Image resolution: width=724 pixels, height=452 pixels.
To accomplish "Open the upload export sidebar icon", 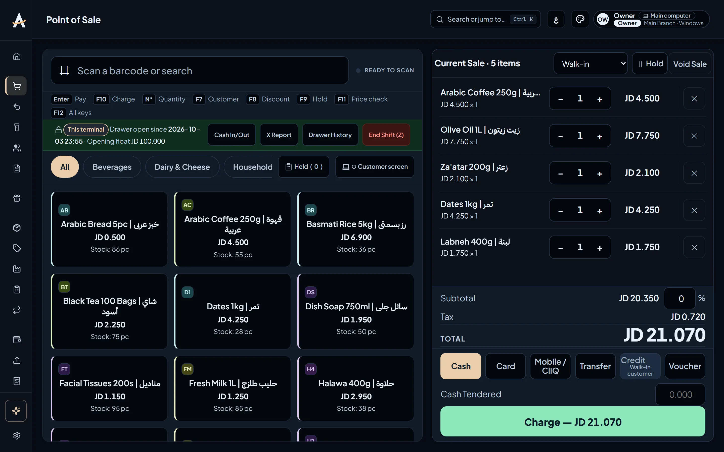I will (x=17, y=360).
